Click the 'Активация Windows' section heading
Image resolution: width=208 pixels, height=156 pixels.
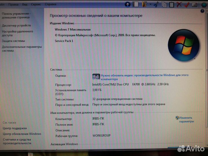pyautogui.click(x=64, y=144)
